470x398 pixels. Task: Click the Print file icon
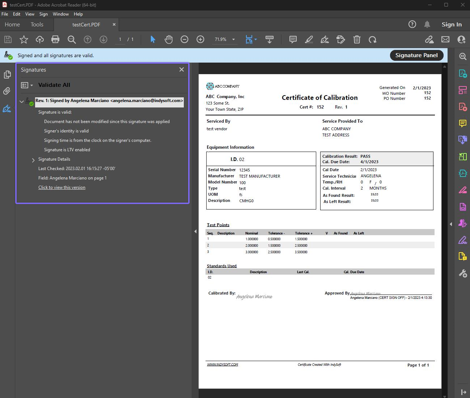(55, 39)
